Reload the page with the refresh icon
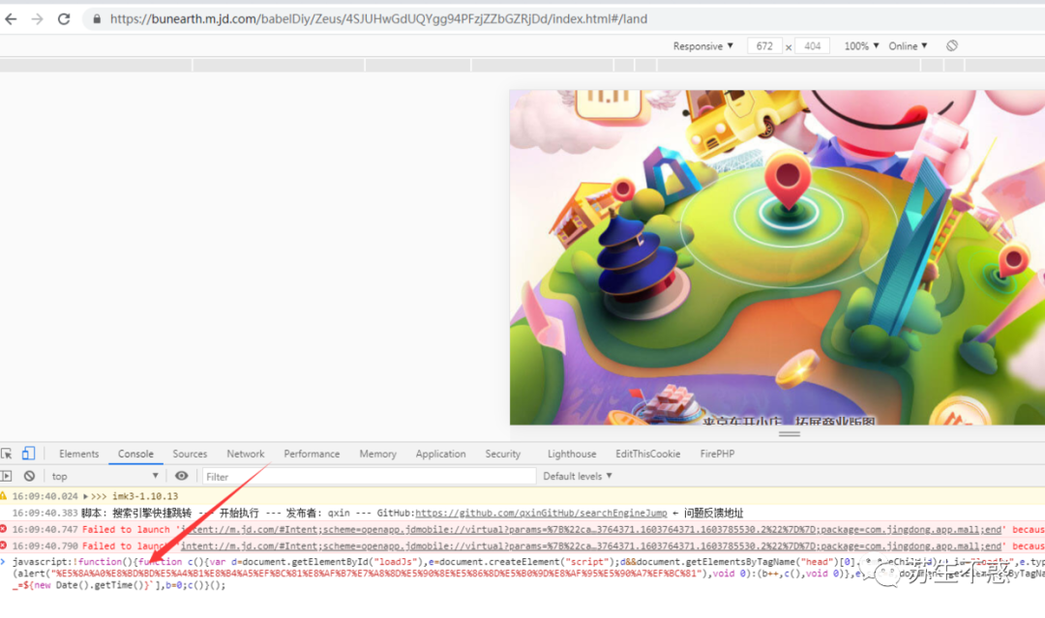The height and width of the screenshot is (618, 1045). pos(64,19)
